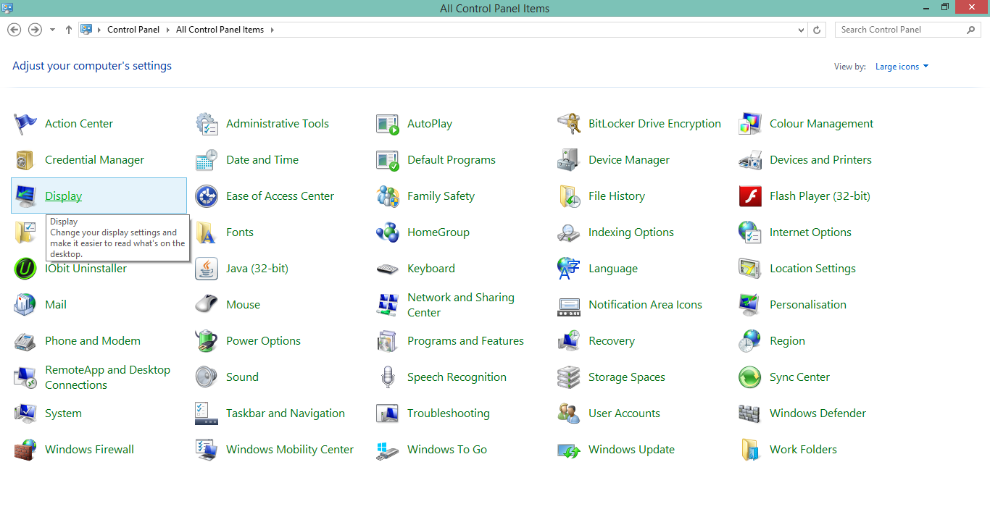990x525 pixels.
Task: Open the Default Programs icon
Action: pos(388,160)
